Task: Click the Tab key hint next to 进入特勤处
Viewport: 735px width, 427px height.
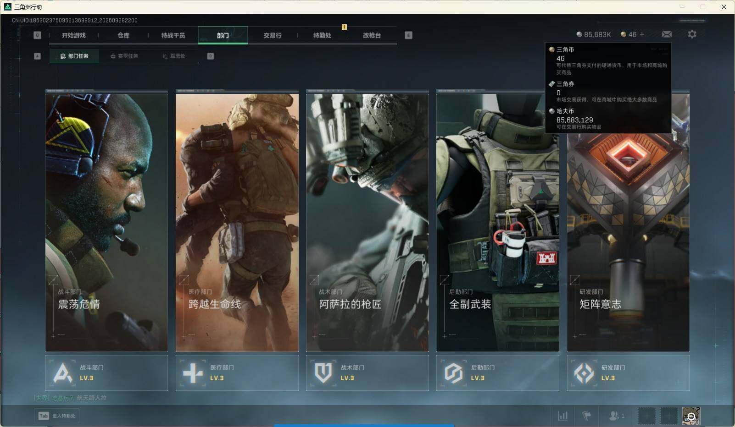Action: 44,416
